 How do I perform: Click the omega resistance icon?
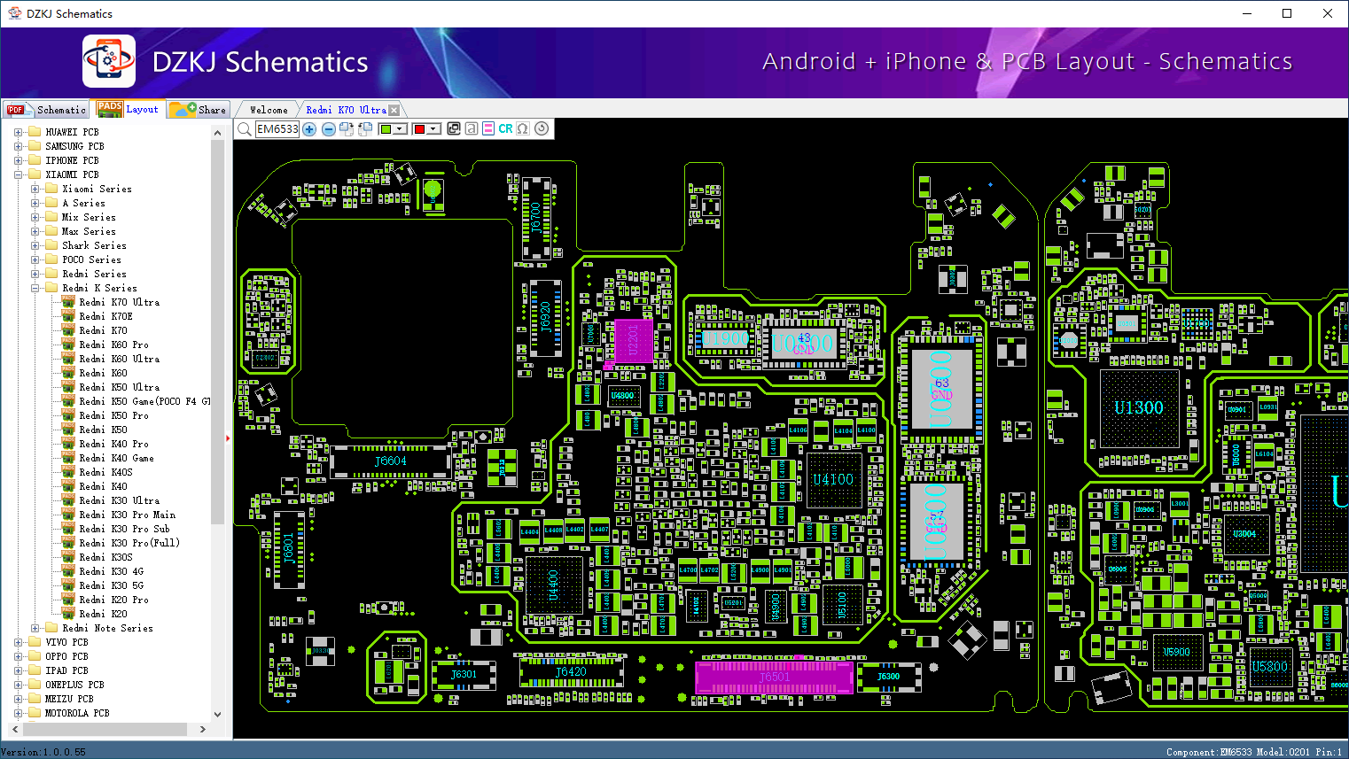click(523, 128)
